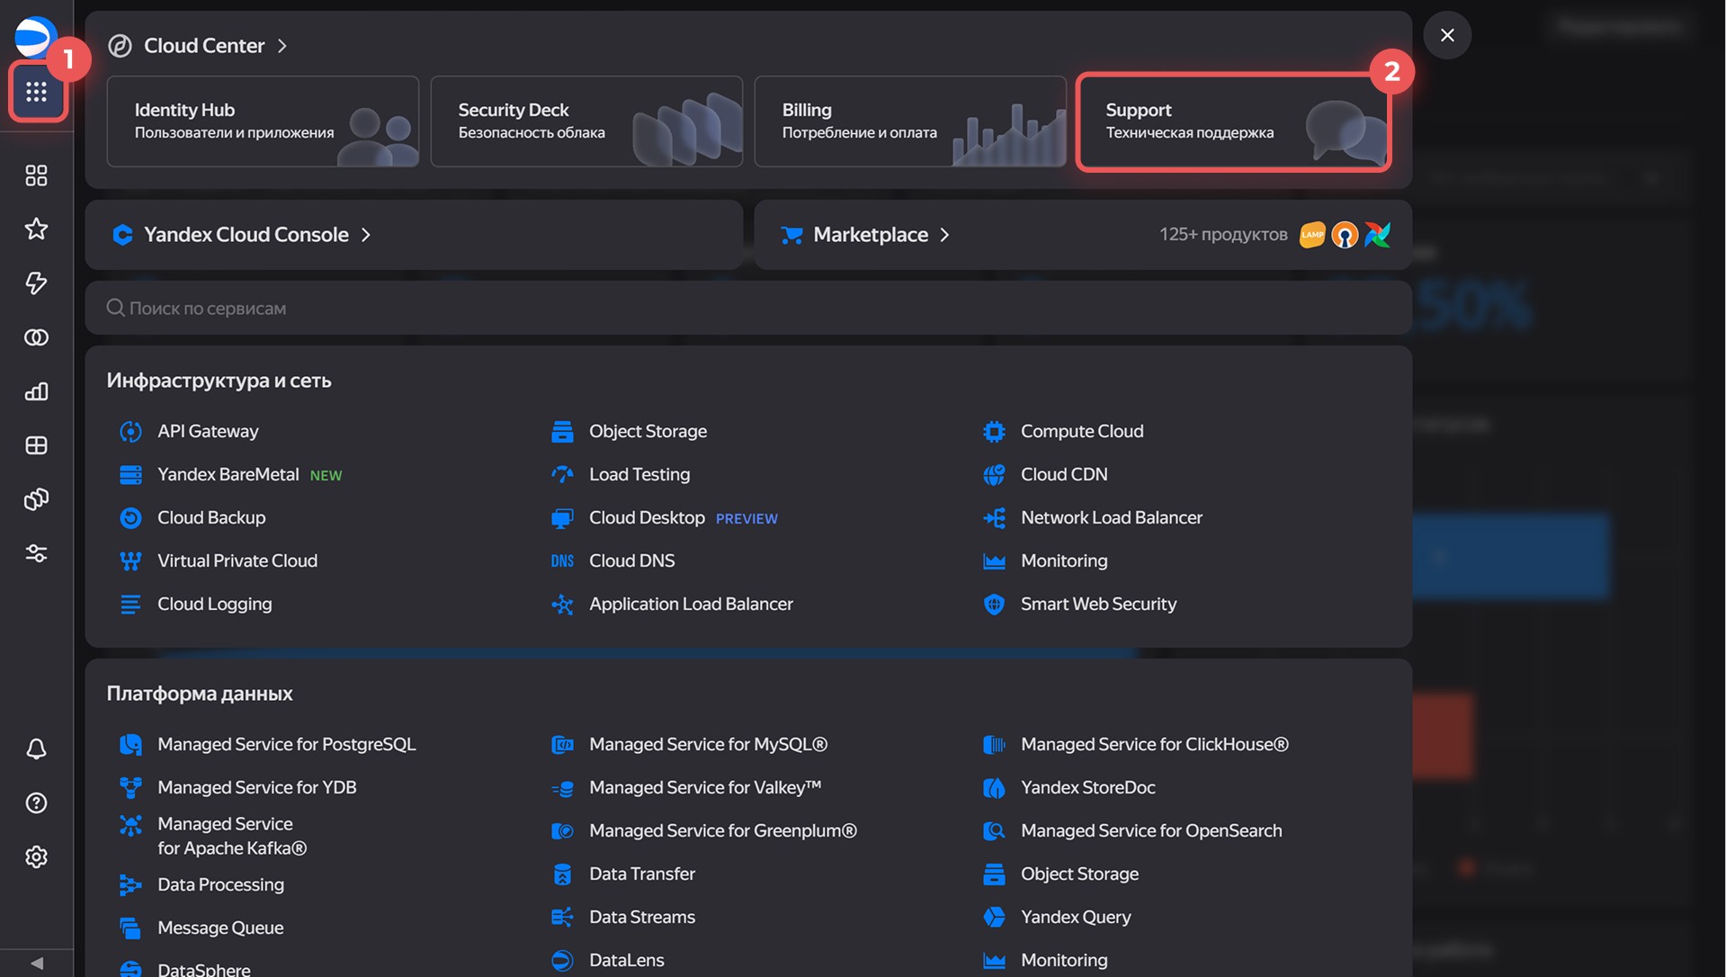Open Managed Service for Valkey
Screen dimensions: 1726x977
pos(705,787)
